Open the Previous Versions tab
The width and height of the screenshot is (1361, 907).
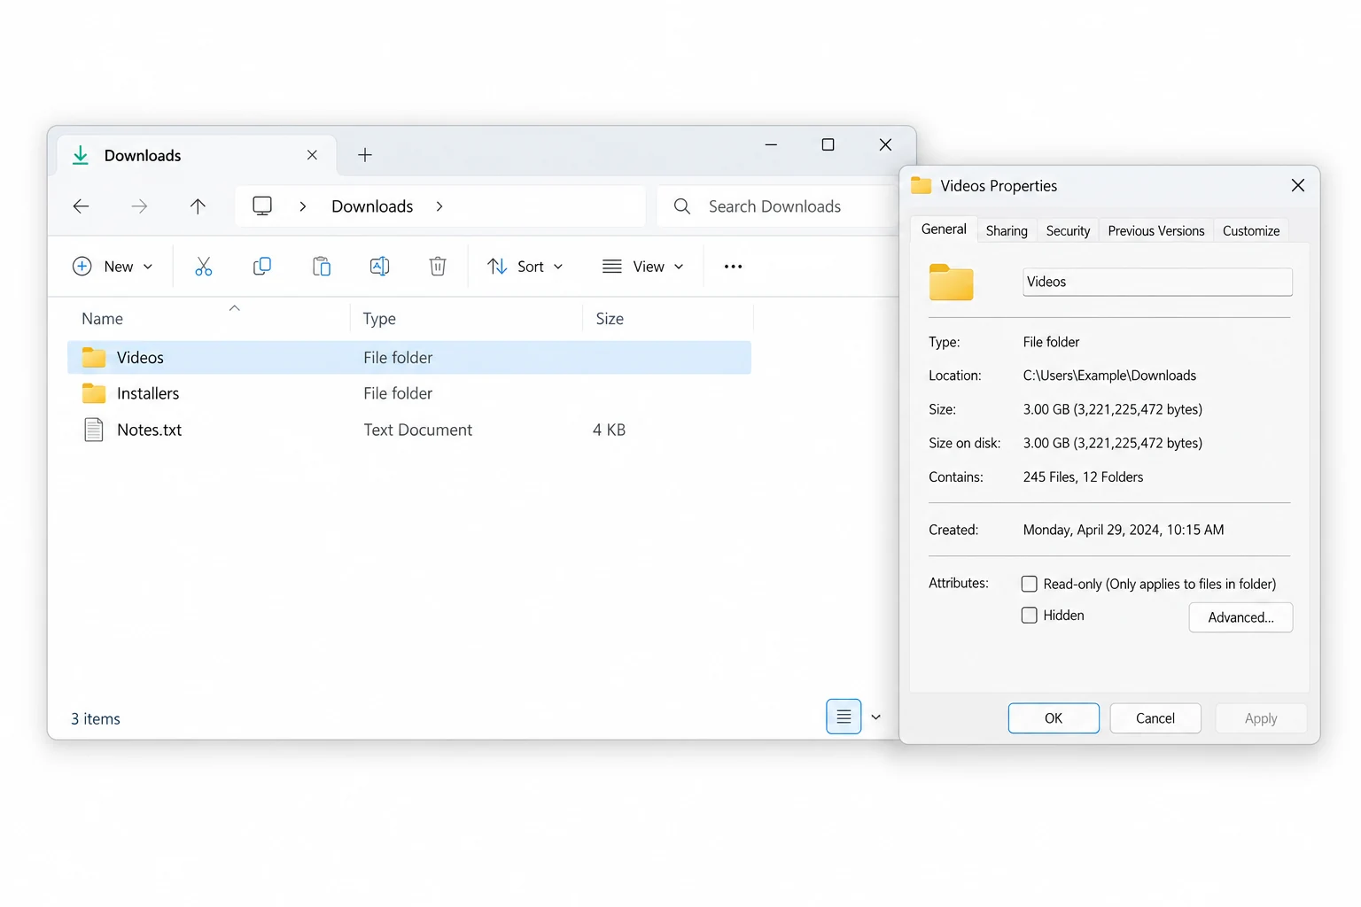tap(1156, 231)
